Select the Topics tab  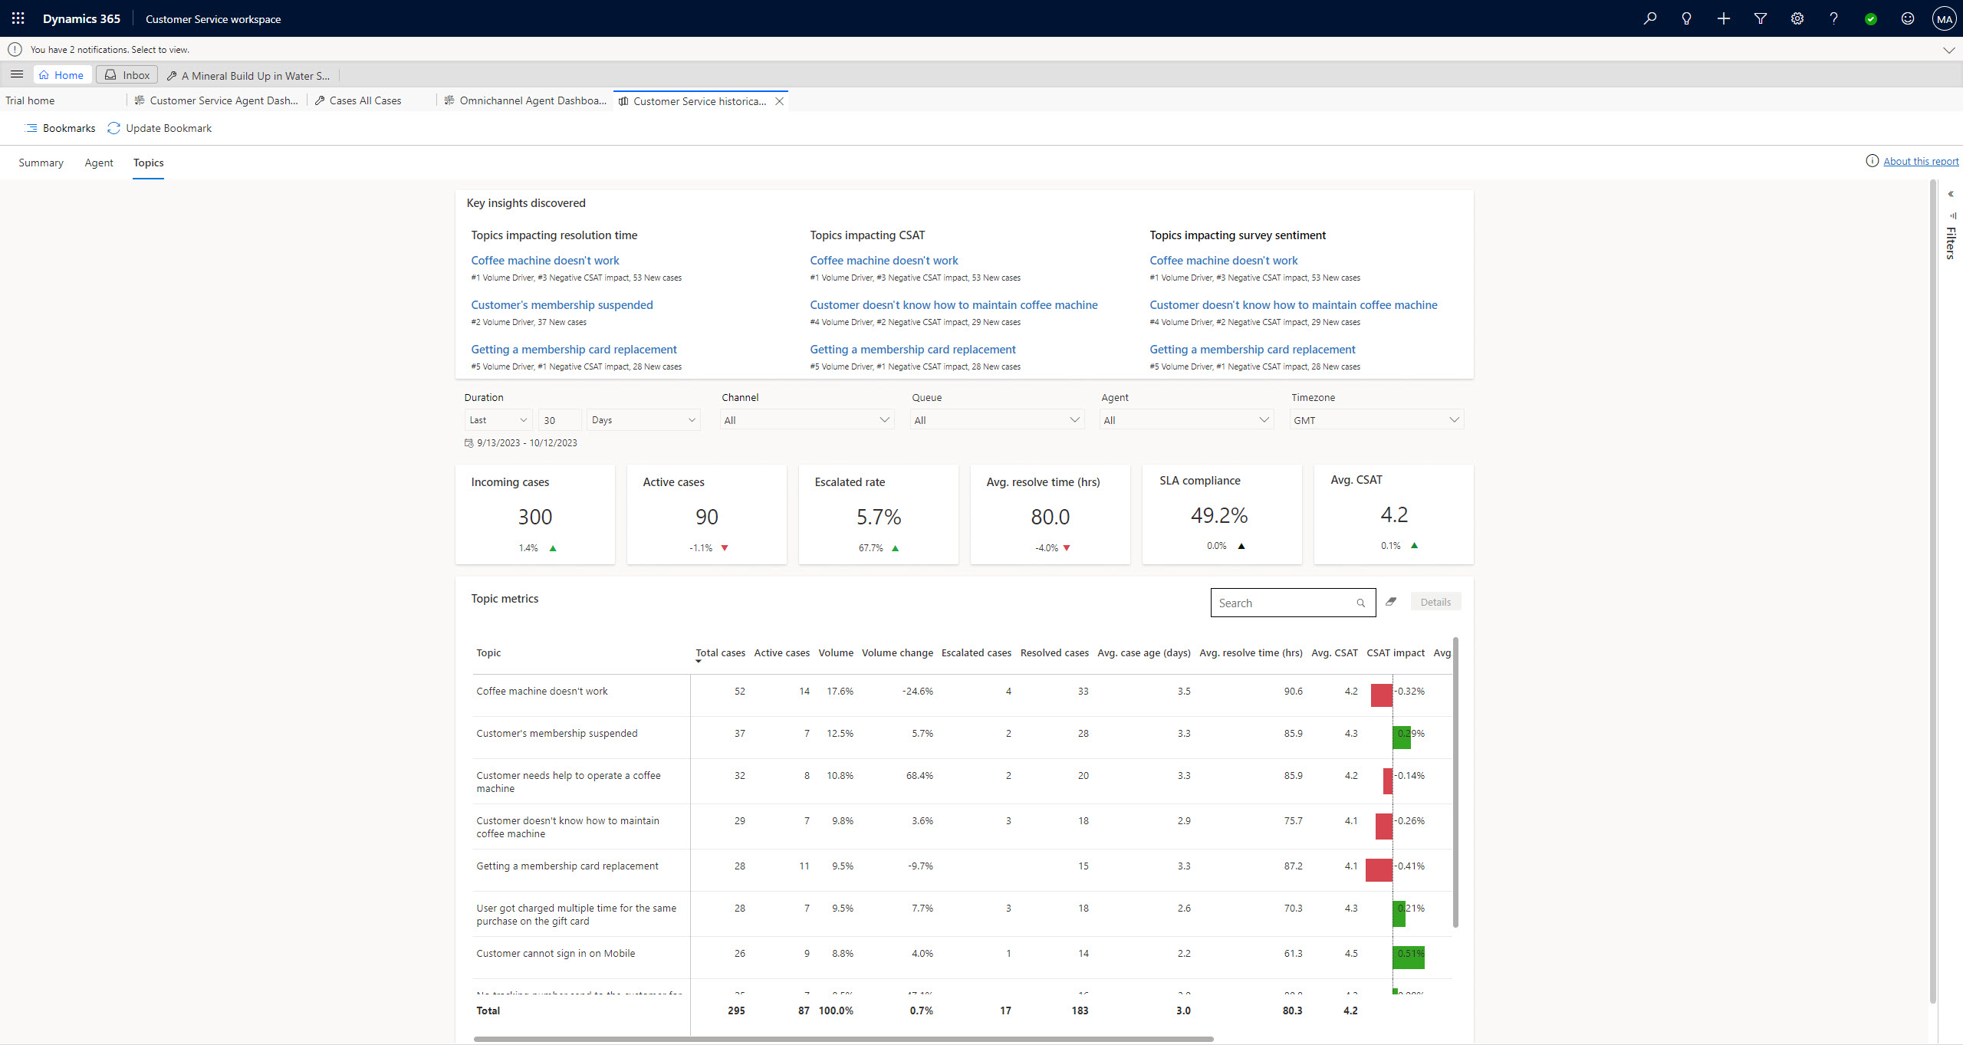coord(148,163)
